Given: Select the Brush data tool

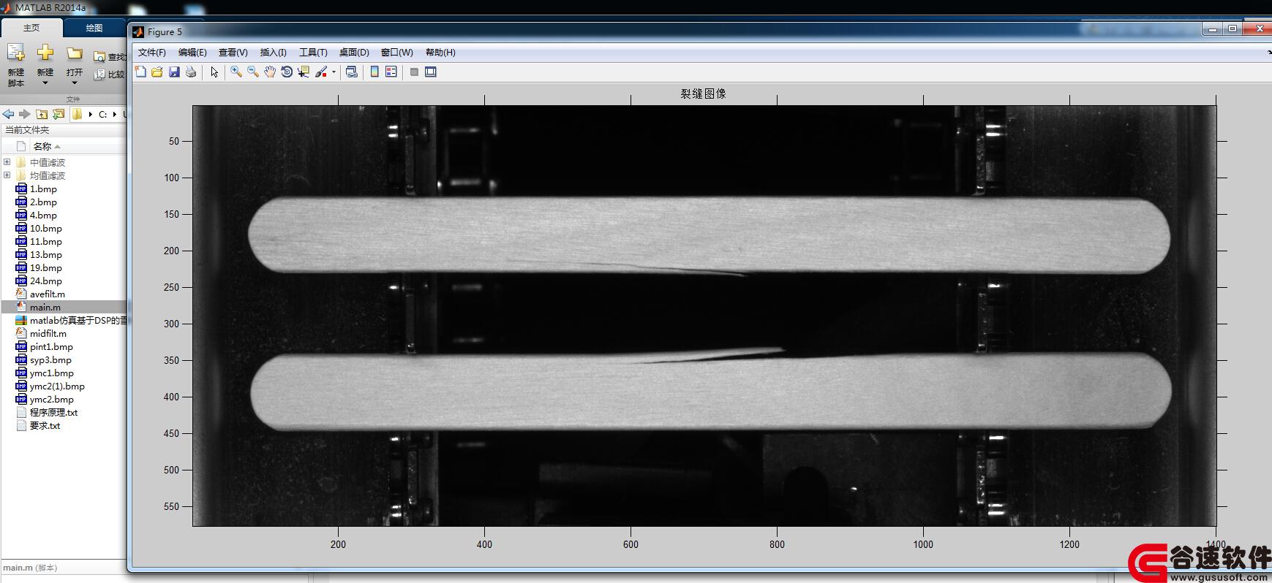Looking at the screenshot, I should coord(321,72).
